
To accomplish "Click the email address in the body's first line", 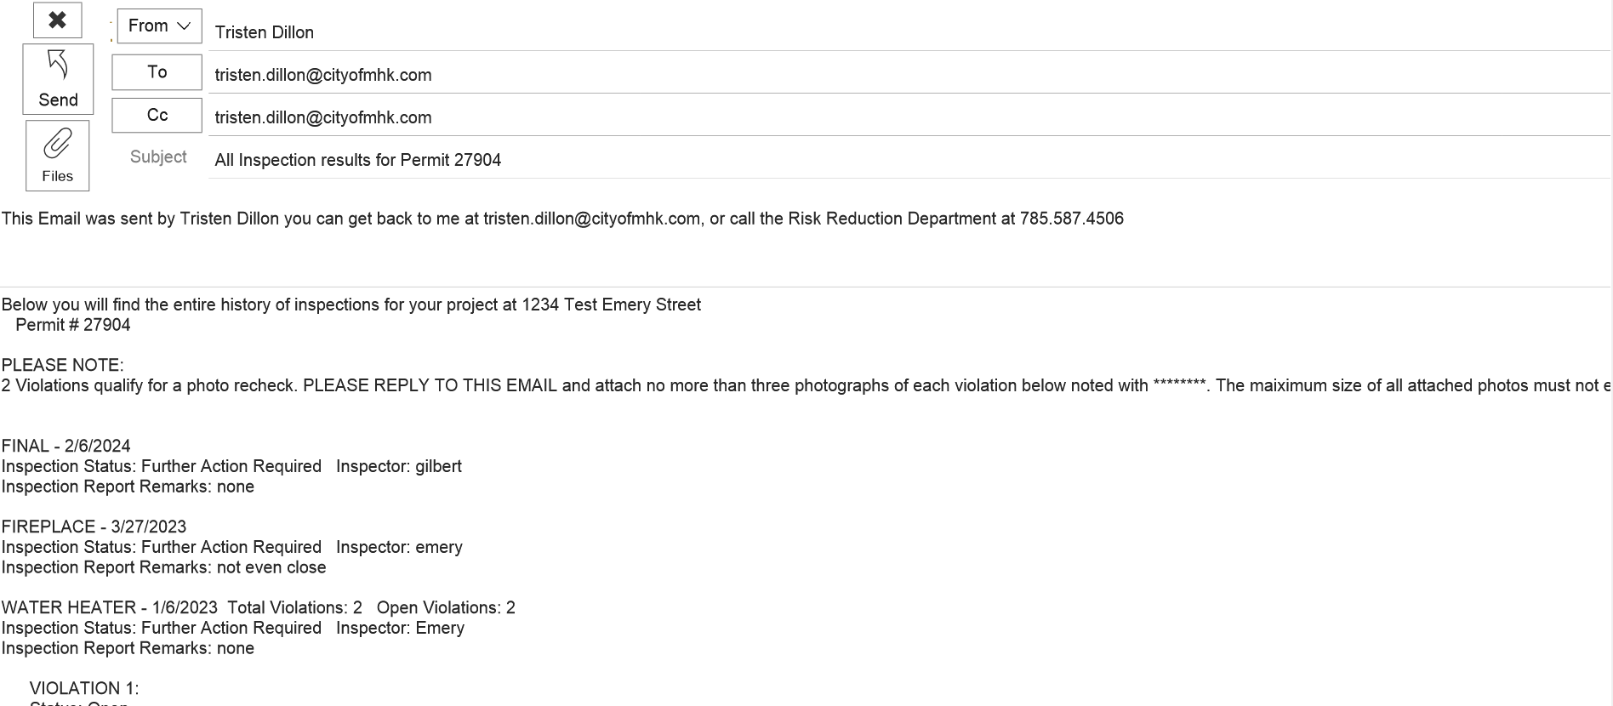I will [592, 219].
